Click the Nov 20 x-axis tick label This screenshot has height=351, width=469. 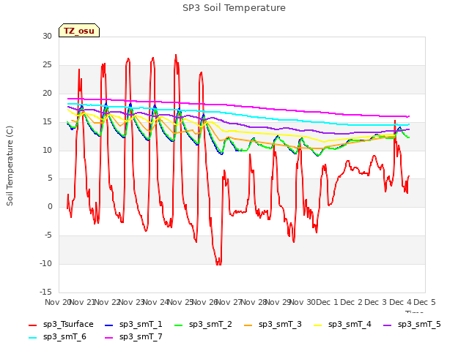click(57, 302)
